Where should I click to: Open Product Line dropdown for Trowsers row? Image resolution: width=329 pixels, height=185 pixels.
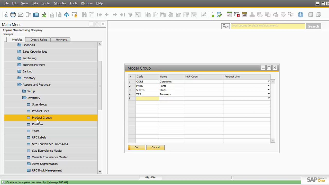coord(269,94)
